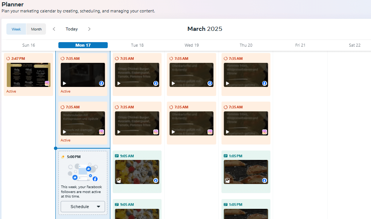
Task: Switch to Week view tab
Action: (16, 29)
